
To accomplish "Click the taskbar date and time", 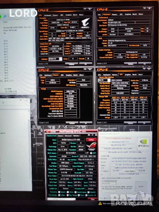I will (x=134, y=204).
